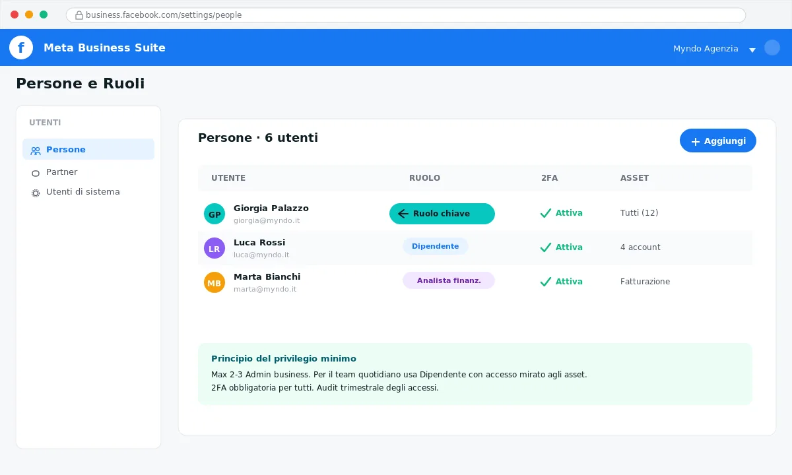Screen dimensions: 792x475
Task: Click the RUOLO column header
Action: pyautogui.click(x=424, y=178)
